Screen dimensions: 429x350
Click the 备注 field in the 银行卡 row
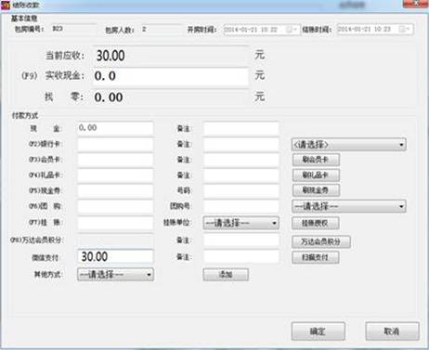pyautogui.click(x=241, y=144)
